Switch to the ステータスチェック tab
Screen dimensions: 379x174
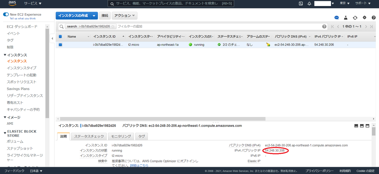(x=89, y=136)
